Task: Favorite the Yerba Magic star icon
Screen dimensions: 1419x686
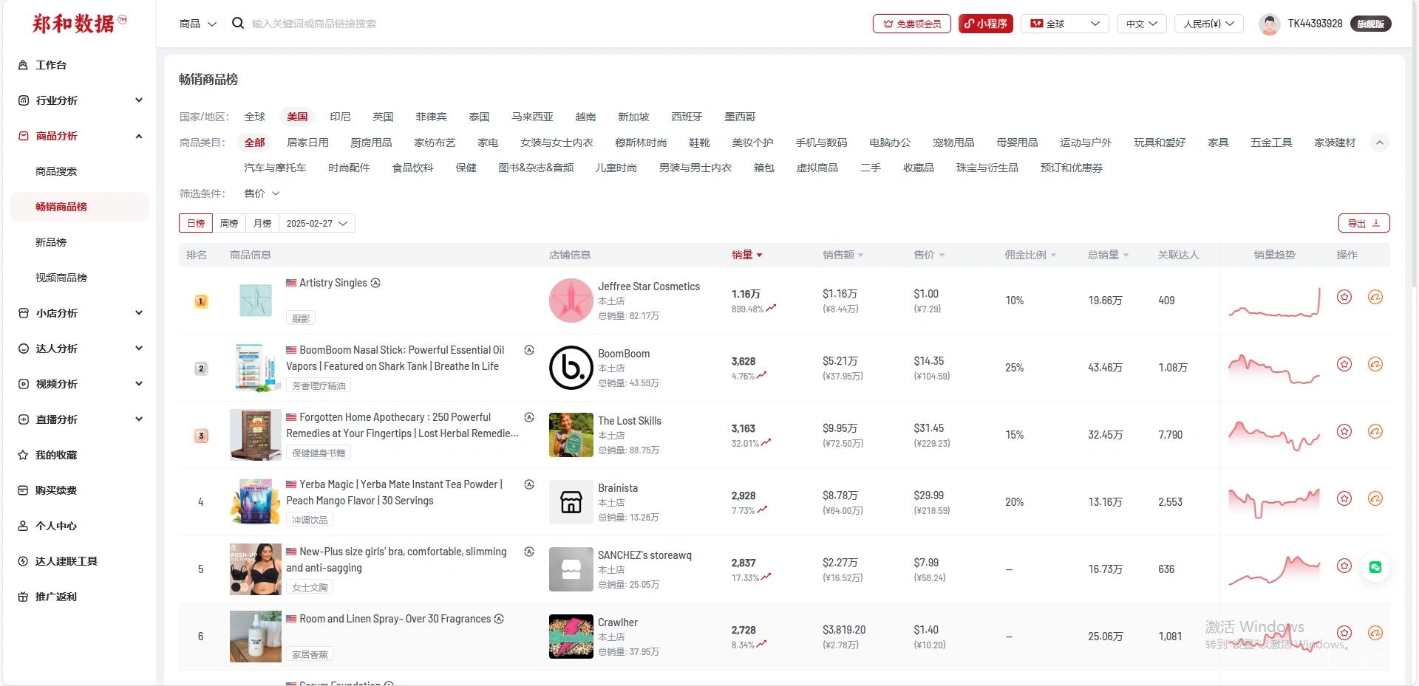Action: [1344, 498]
